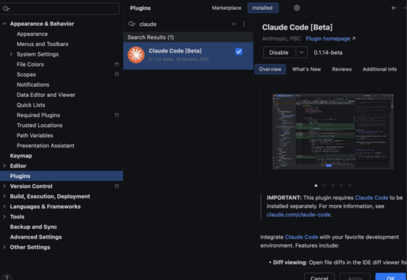Switch to the Marketplace tab
This screenshot has height=280, width=407.
(227, 8)
